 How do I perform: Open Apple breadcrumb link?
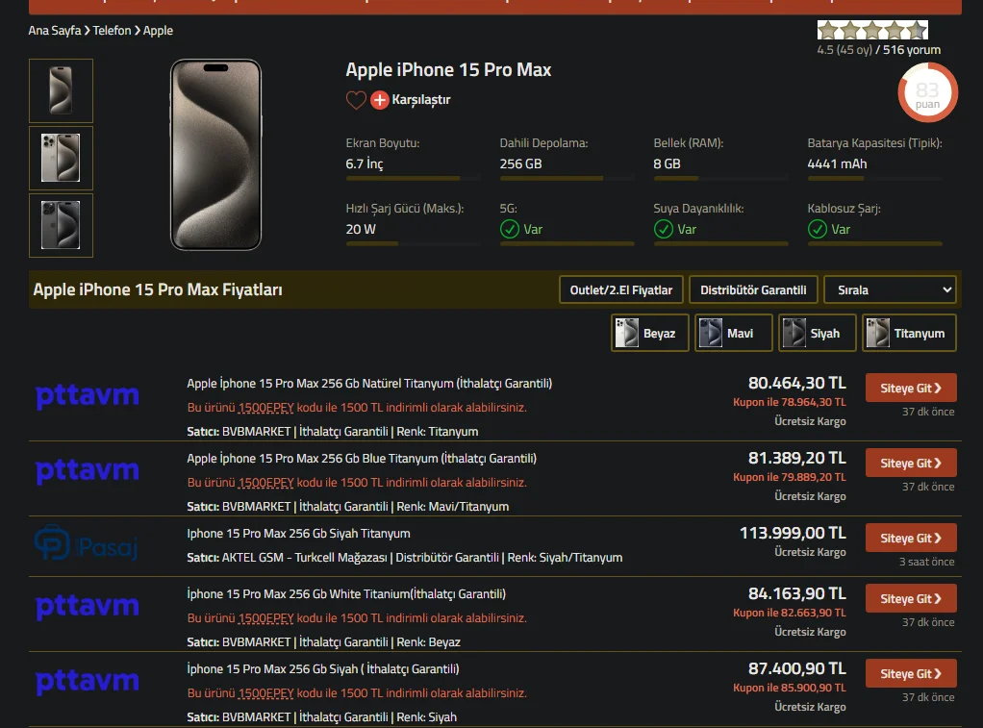(x=158, y=30)
